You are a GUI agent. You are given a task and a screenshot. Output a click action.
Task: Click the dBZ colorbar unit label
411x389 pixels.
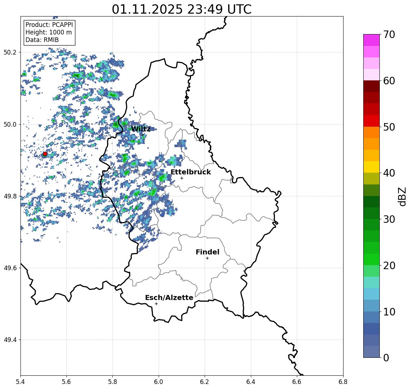(402, 196)
